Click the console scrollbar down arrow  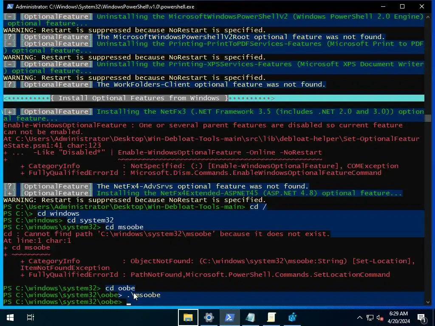pos(428,302)
